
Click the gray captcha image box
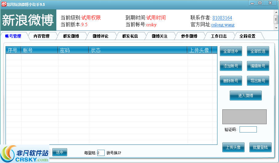pyautogui.click(x=245, y=117)
